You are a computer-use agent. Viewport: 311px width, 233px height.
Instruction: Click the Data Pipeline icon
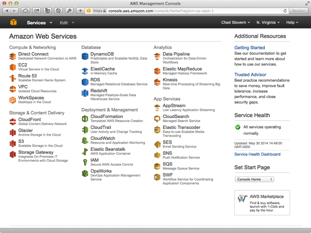coord(157,56)
